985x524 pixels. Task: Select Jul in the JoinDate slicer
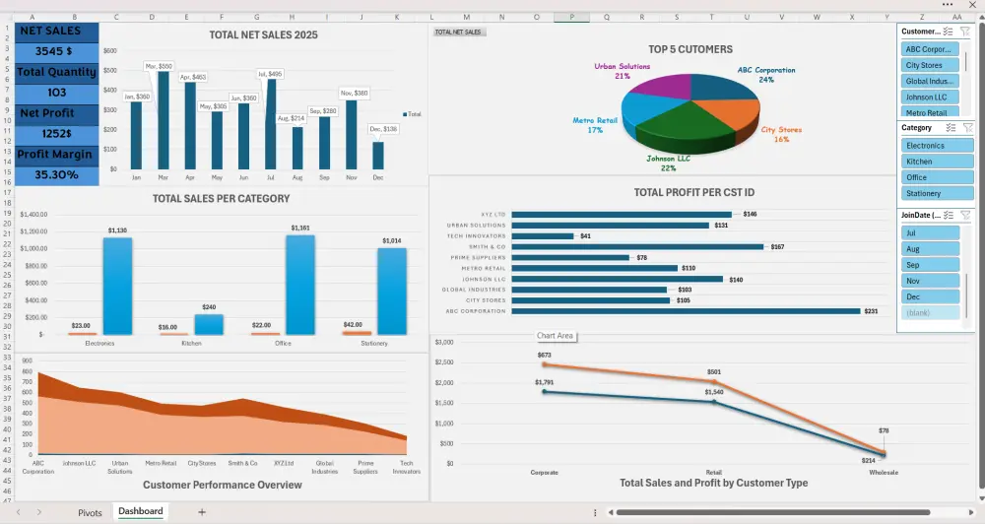point(931,232)
